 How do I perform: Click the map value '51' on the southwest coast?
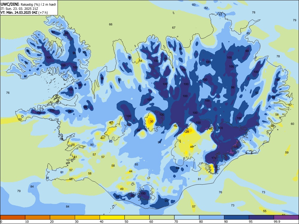point(75,157)
